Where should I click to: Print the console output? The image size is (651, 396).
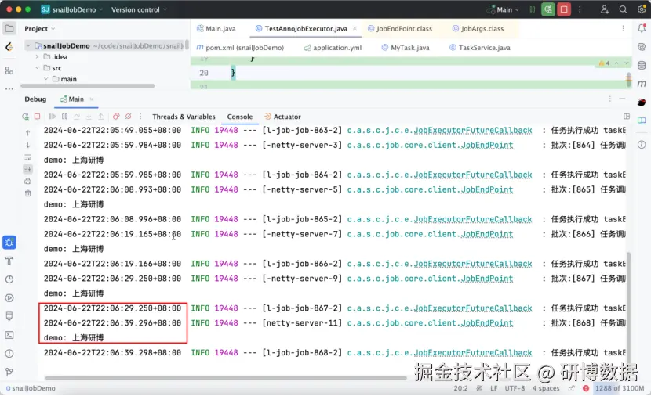(x=27, y=181)
